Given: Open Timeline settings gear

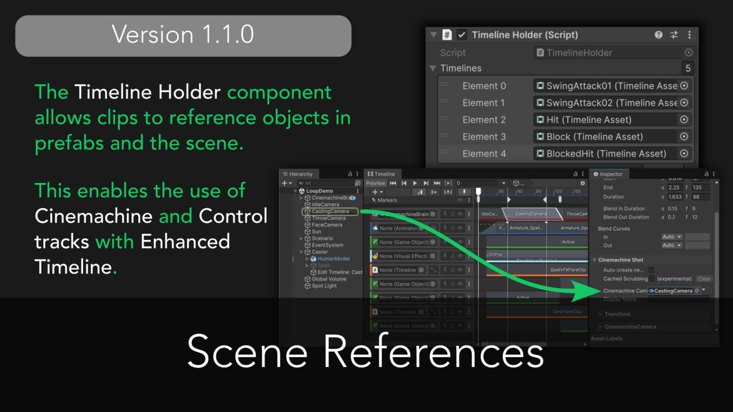Looking at the screenshot, I should click(x=583, y=183).
